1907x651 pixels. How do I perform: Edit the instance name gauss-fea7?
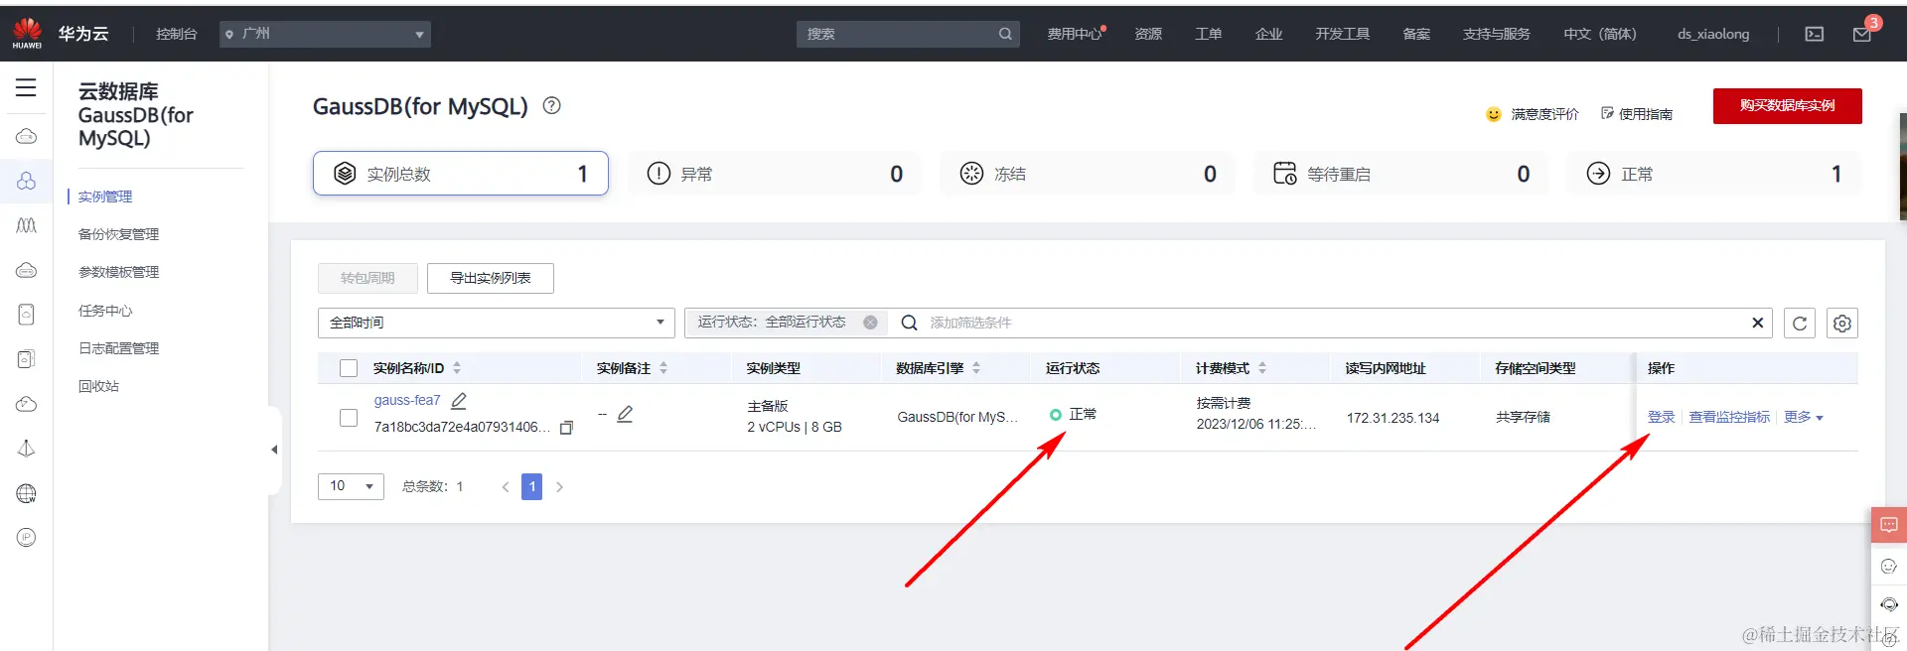click(459, 401)
